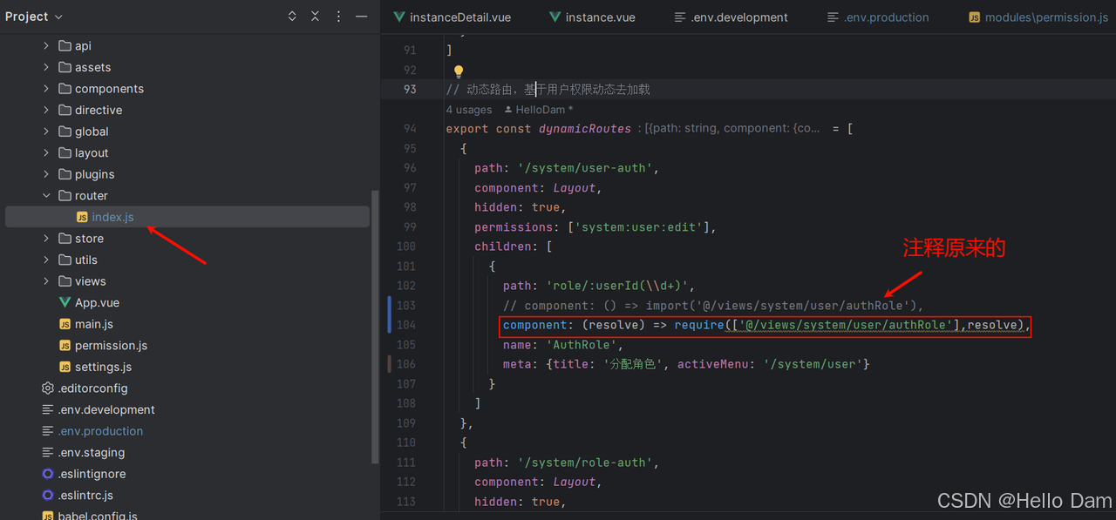Expand the assets folder
This screenshot has width=1116, height=520.
[46, 67]
